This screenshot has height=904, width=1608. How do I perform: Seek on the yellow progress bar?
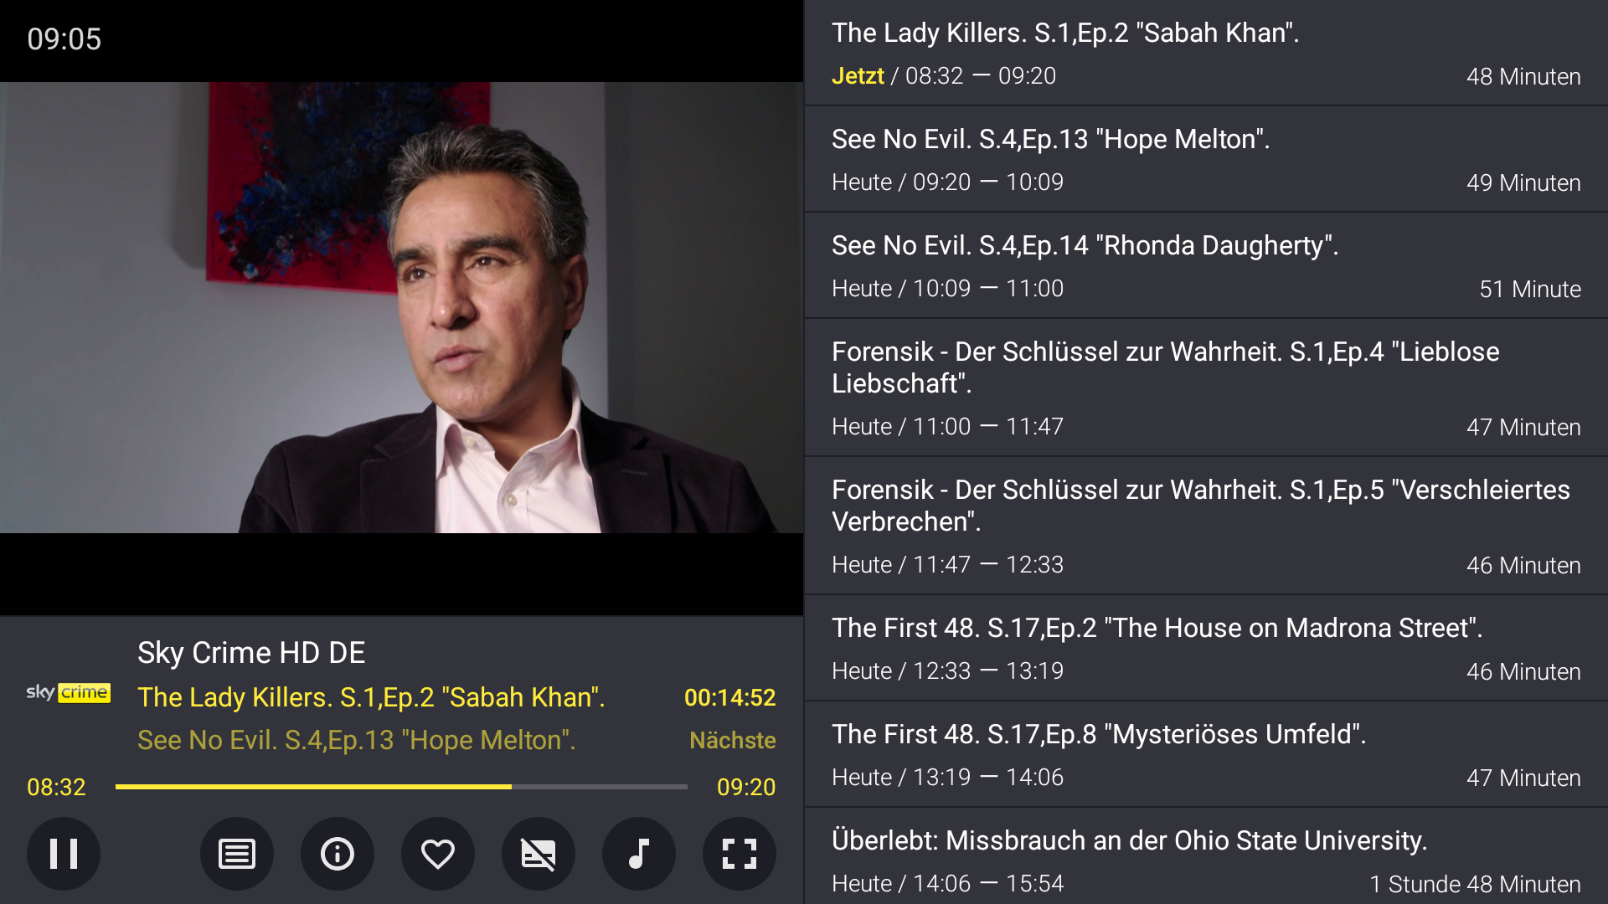point(401,787)
